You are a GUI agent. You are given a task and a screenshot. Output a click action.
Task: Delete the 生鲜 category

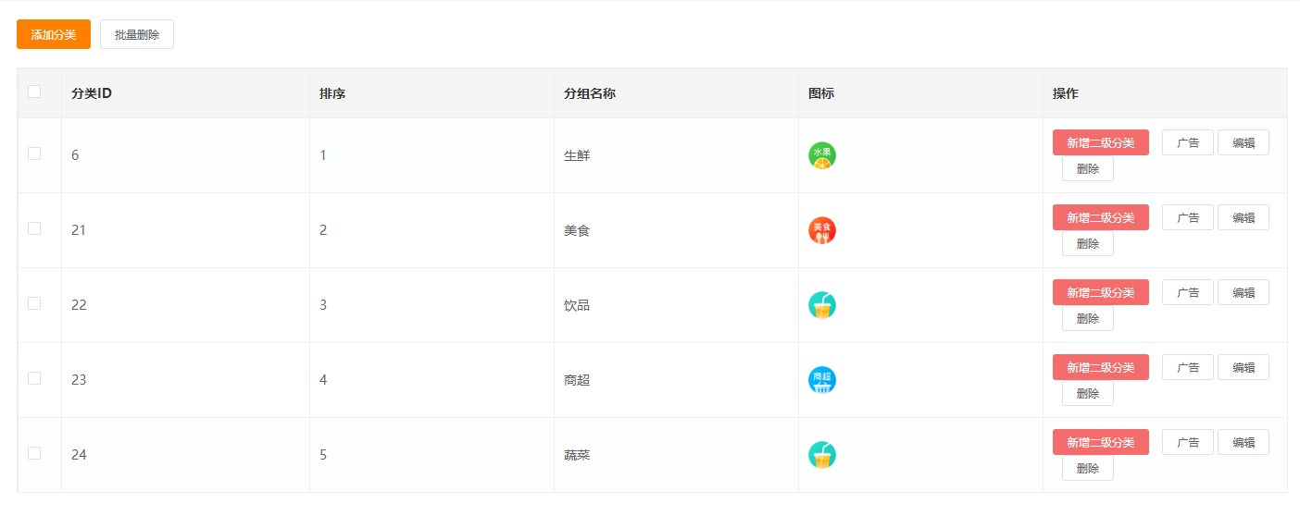1088,169
